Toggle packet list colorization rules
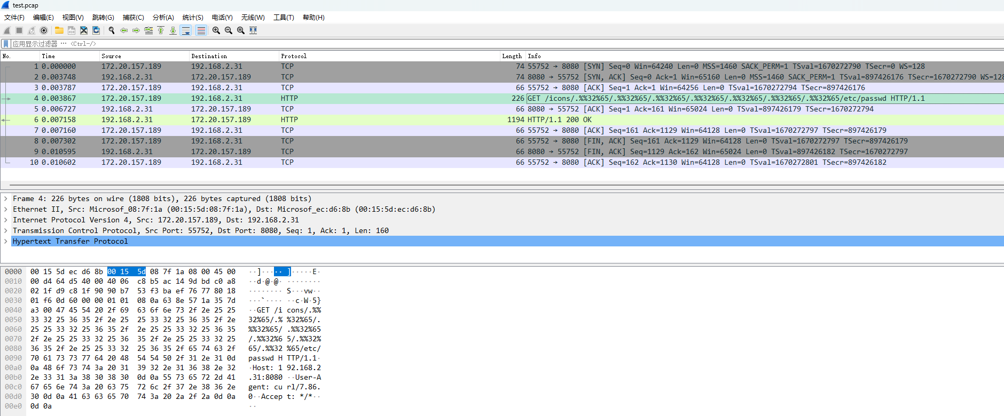The height and width of the screenshot is (416, 1004). tap(201, 30)
